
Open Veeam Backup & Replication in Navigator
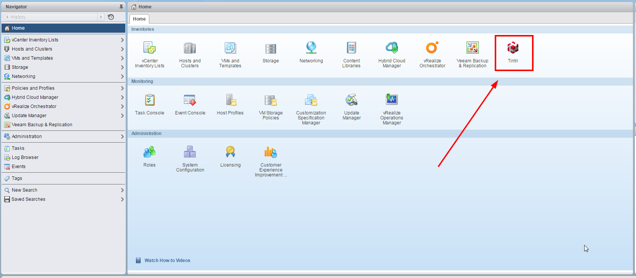[63, 125]
